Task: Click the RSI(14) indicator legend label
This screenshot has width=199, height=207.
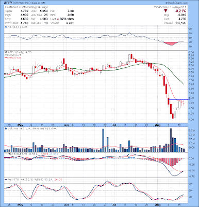Action: 16,27
